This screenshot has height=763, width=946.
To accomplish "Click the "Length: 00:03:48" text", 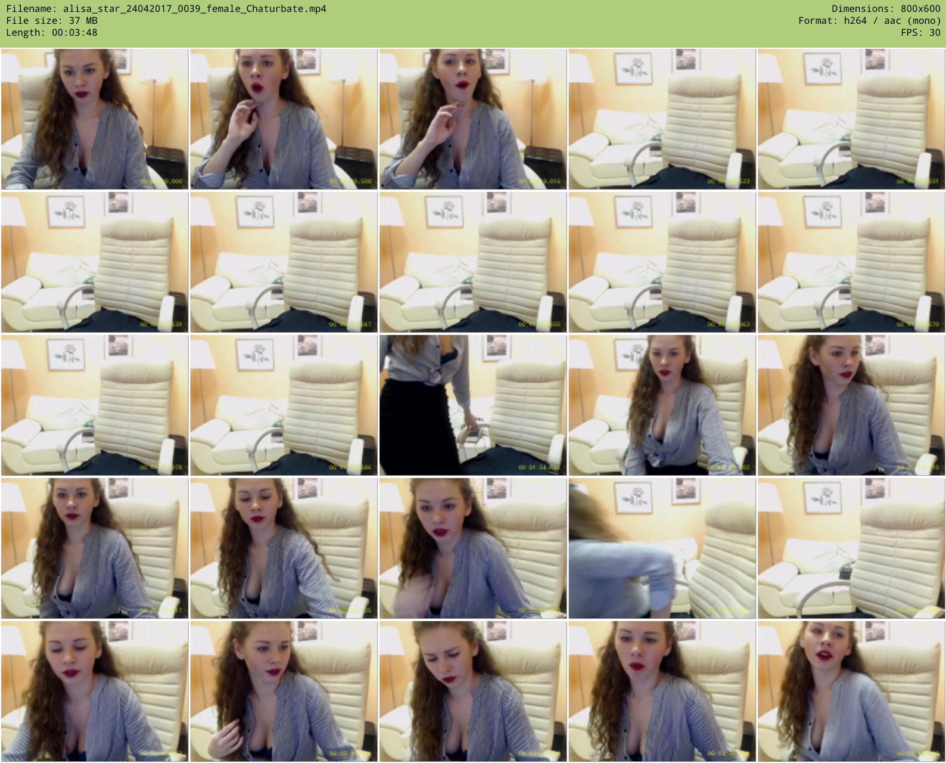I will pyautogui.click(x=52, y=33).
